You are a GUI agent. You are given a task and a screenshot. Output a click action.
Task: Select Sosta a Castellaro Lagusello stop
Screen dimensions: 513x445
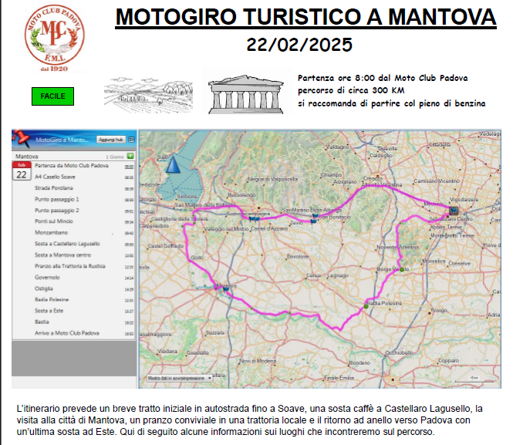pyautogui.click(x=66, y=244)
